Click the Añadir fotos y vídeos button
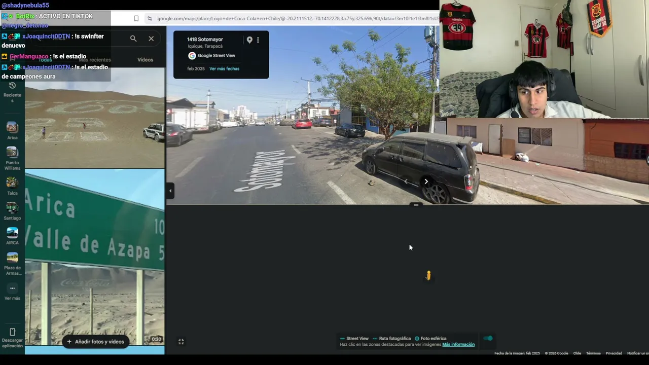This screenshot has height=365, width=649. [x=95, y=342]
